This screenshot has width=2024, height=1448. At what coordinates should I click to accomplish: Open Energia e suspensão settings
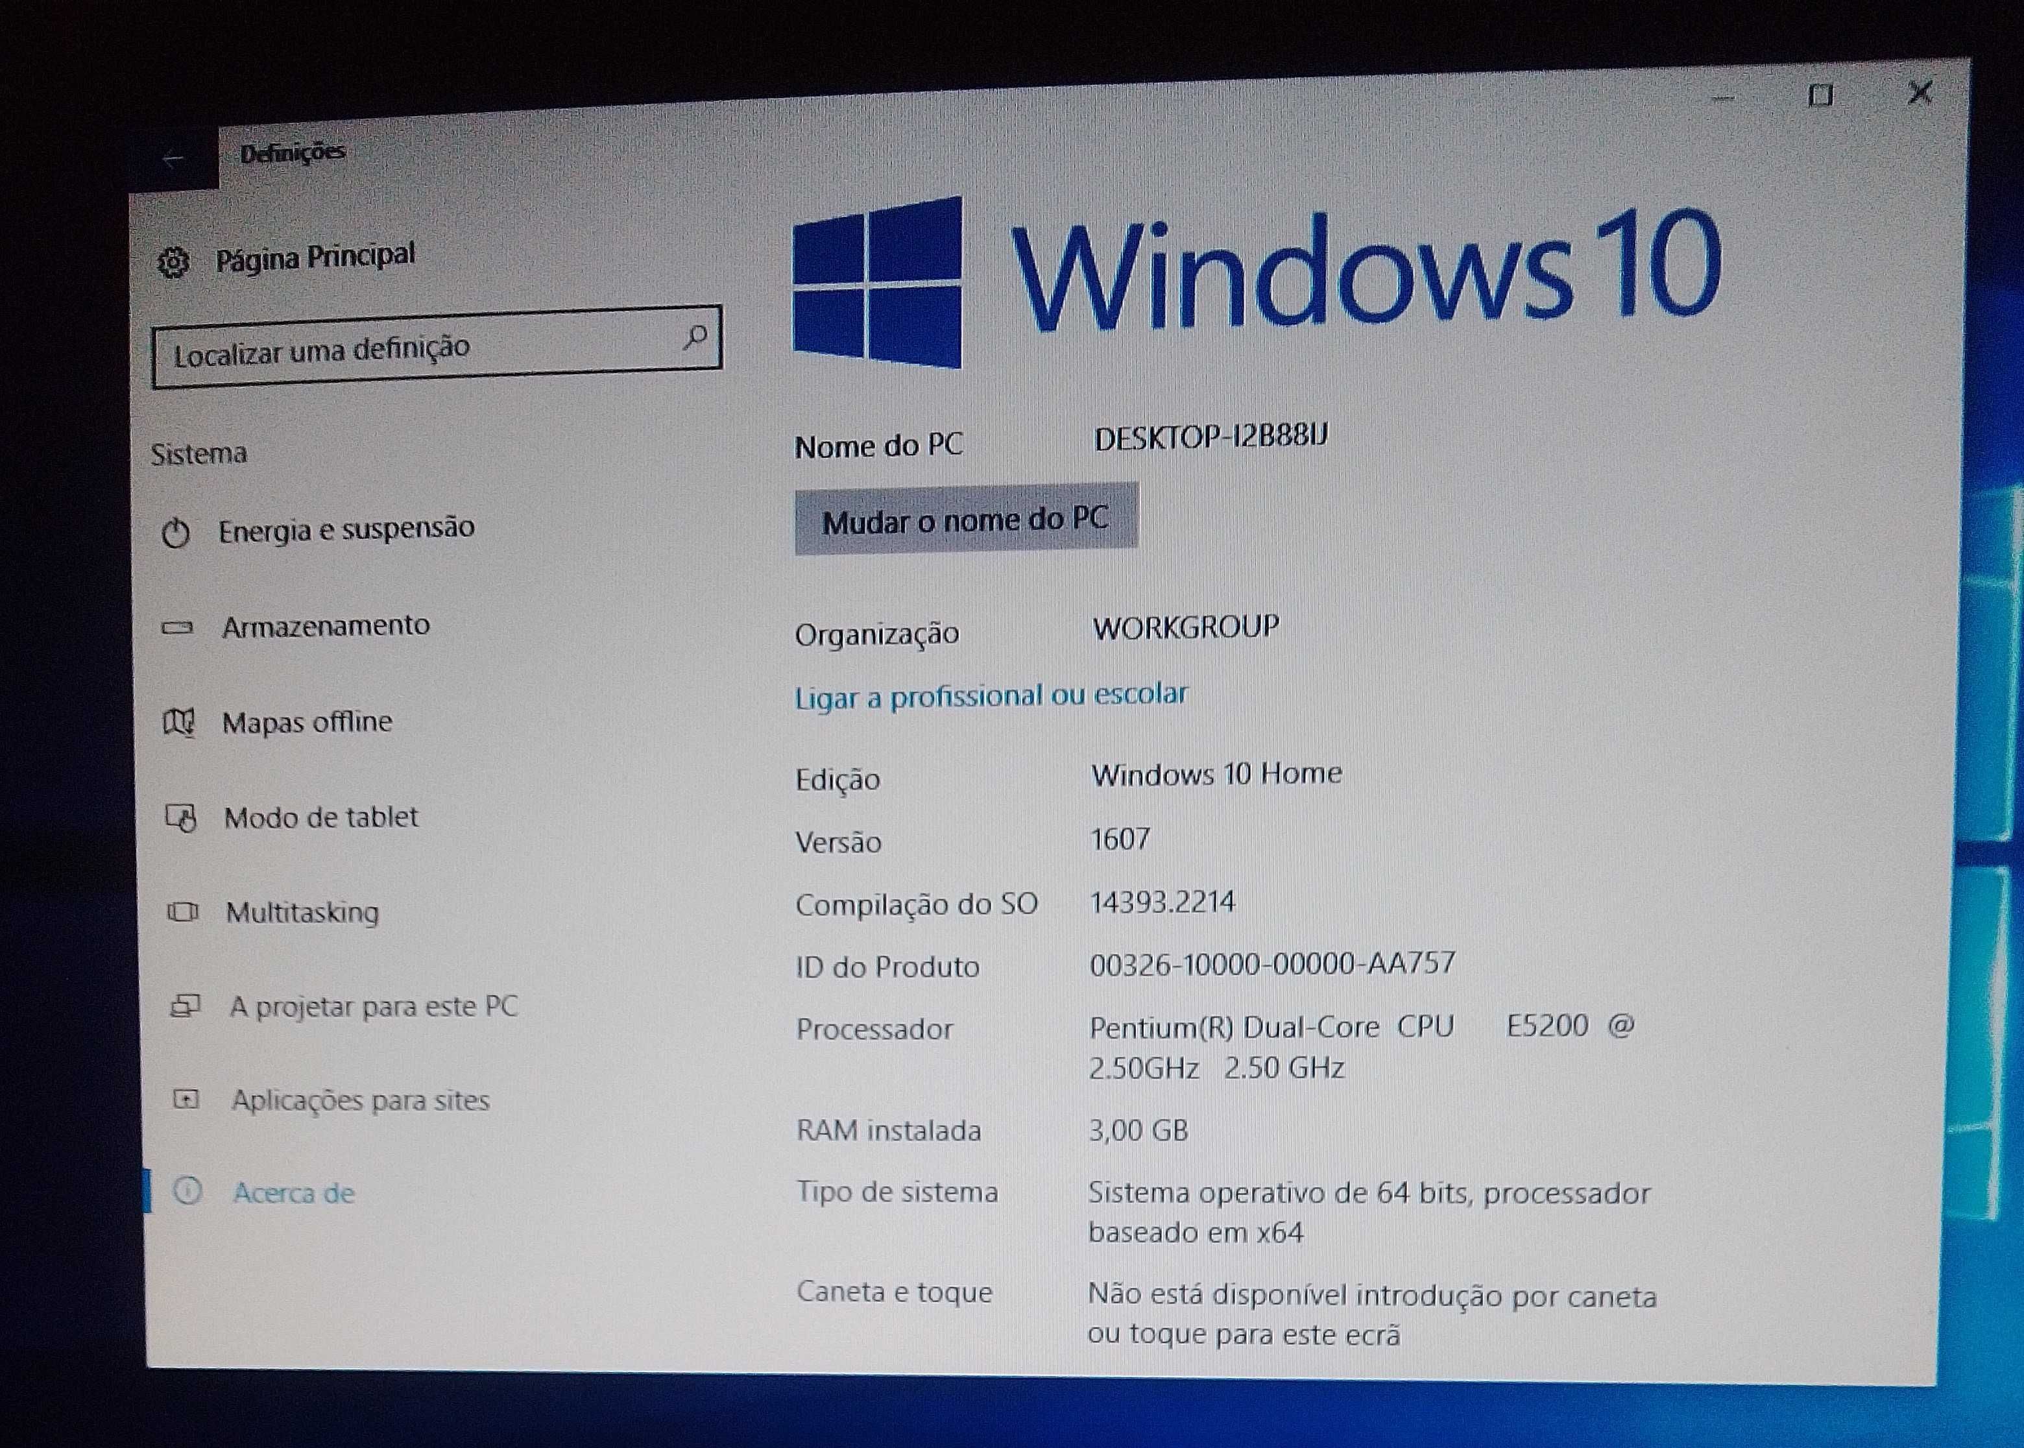click(x=346, y=529)
